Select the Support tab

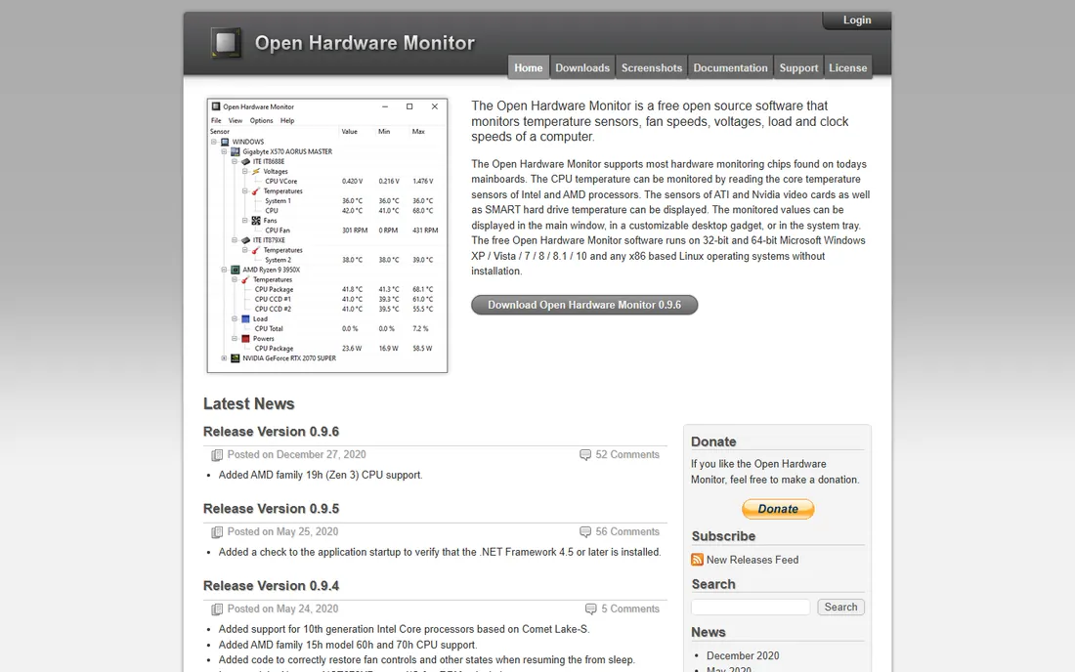[798, 67]
